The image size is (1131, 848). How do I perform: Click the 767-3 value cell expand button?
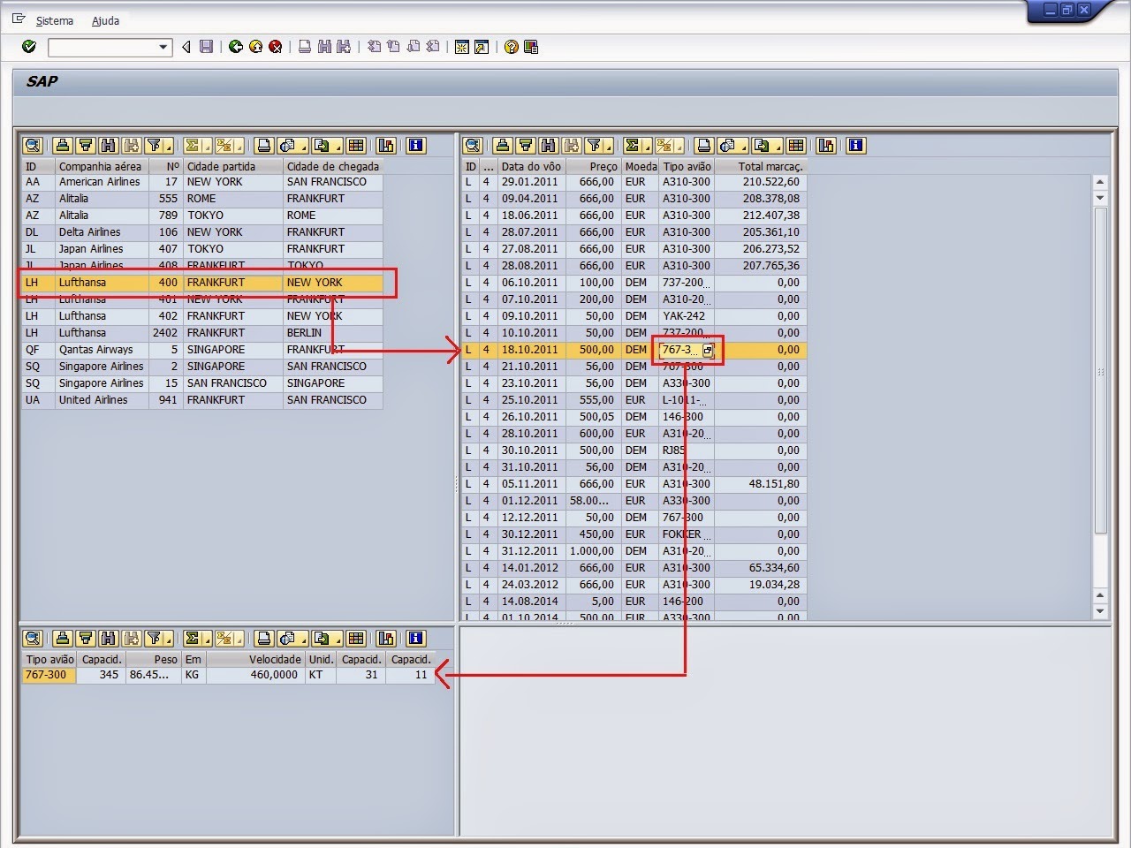(x=710, y=350)
